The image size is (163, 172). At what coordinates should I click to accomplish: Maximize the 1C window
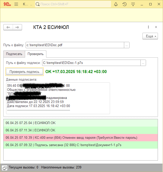[150, 4]
